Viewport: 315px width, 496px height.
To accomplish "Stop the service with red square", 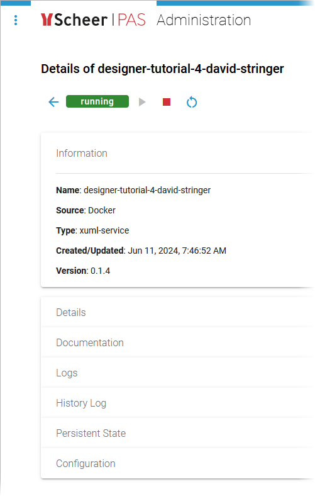I will tap(167, 102).
